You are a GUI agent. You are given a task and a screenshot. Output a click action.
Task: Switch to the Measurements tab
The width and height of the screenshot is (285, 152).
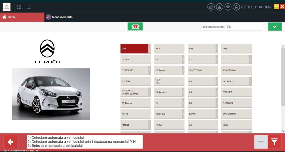pyautogui.click(x=66, y=17)
